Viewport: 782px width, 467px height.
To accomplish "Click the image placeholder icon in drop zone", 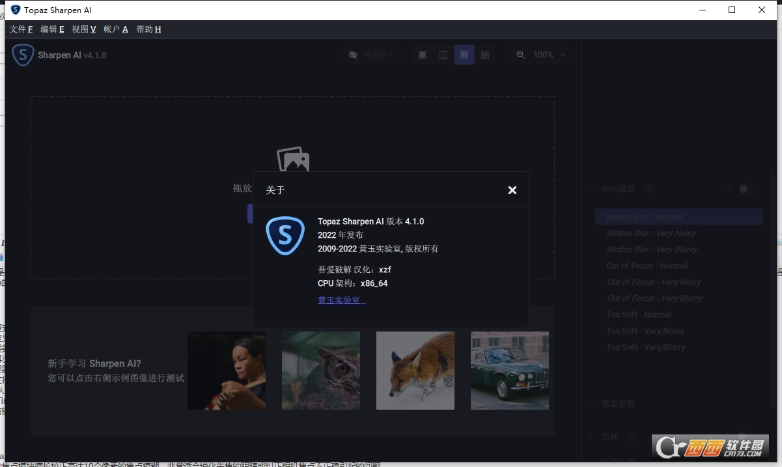I will pos(293,160).
